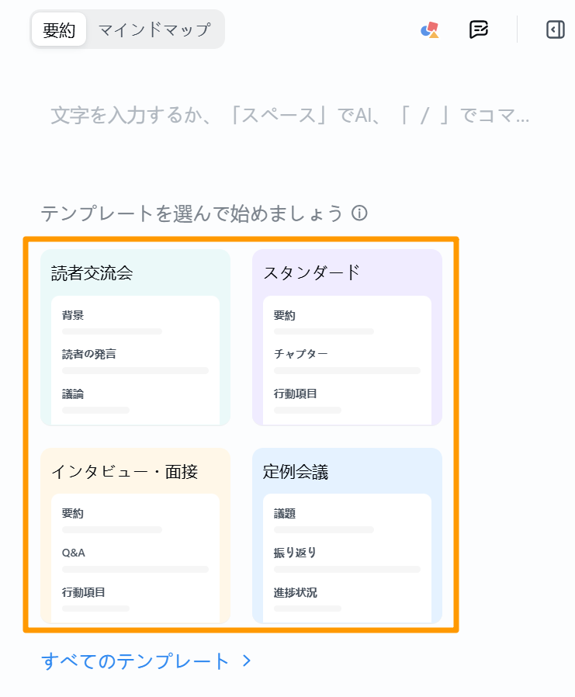Collapse the side panel icon
The width and height of the screenshot is (575, 697).
(x=555, y=29)
